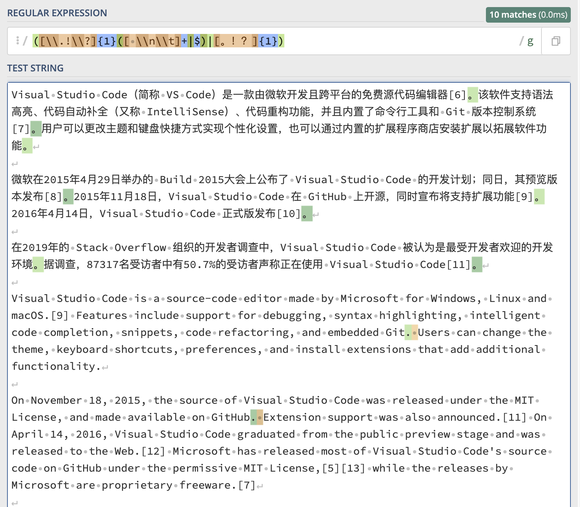This screenshot has width=580, height=507.
Task: Open the regex flags selector 'g'
Action: click(x=530, y=41)
